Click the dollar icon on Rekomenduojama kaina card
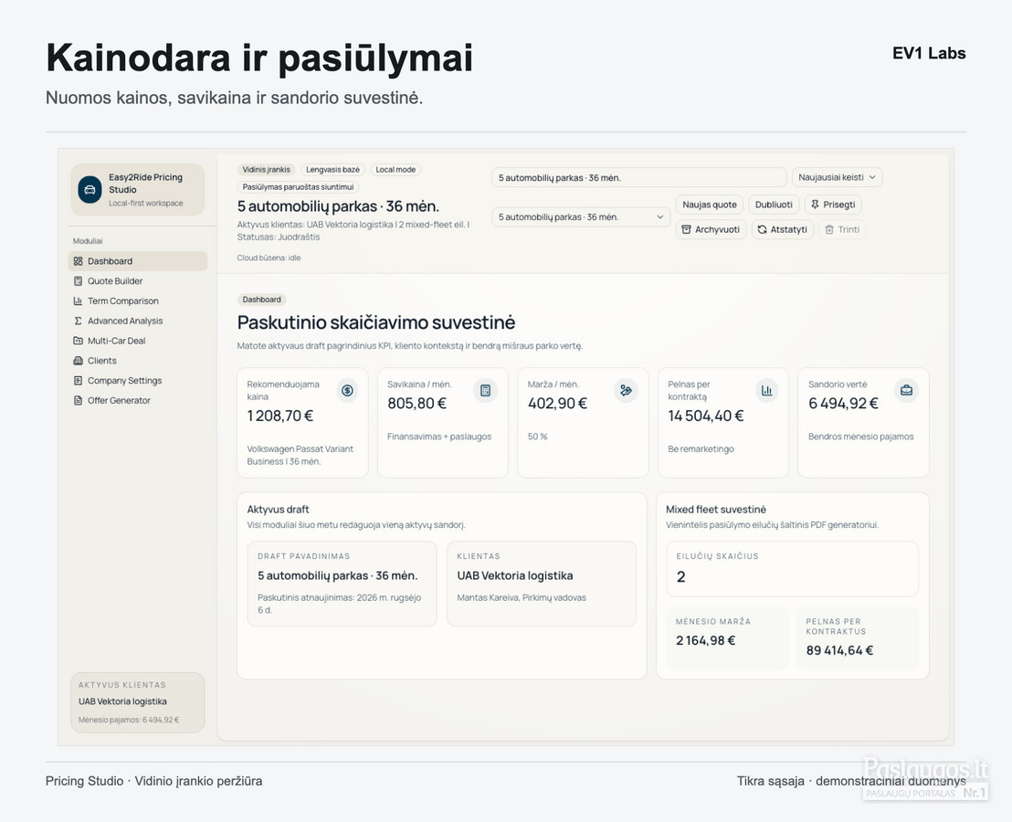The image size is (1012, 822). 347,390
